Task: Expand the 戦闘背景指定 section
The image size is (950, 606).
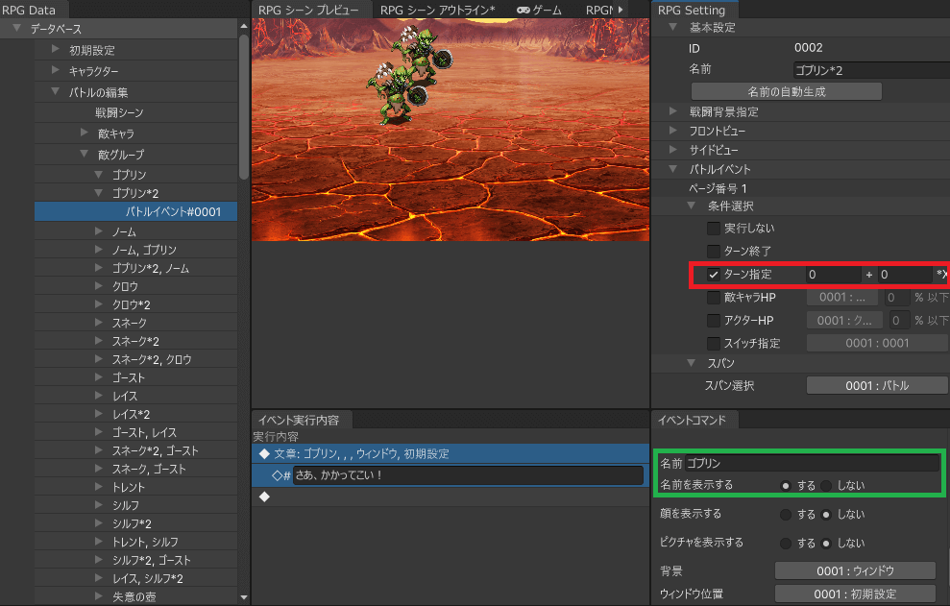Action: click(673, 112)
